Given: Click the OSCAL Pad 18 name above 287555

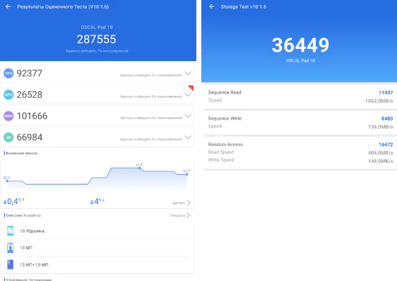Looking at the screenshot, I should click(97, 27).
